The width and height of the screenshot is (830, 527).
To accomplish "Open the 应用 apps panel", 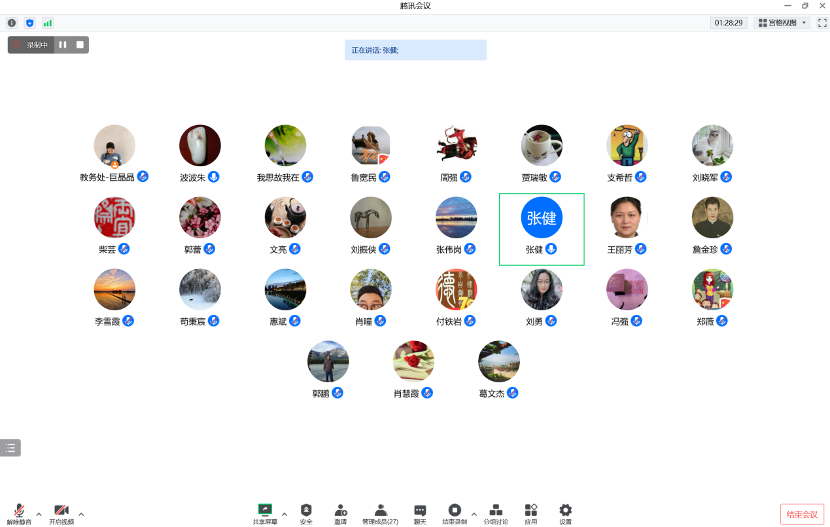I will point(531,514).
